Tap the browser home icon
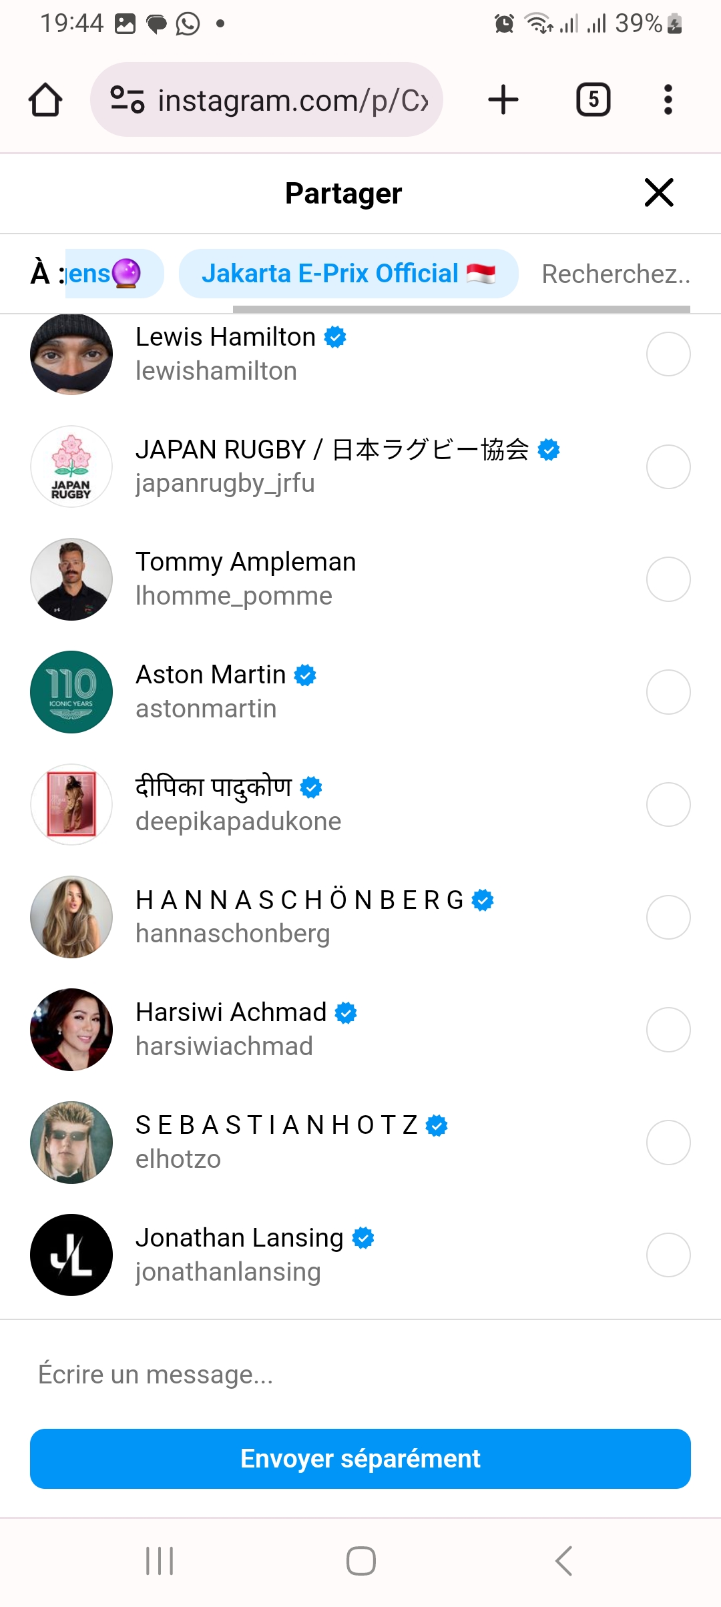This screenshot has height=1607, width=721. (45, 100)
